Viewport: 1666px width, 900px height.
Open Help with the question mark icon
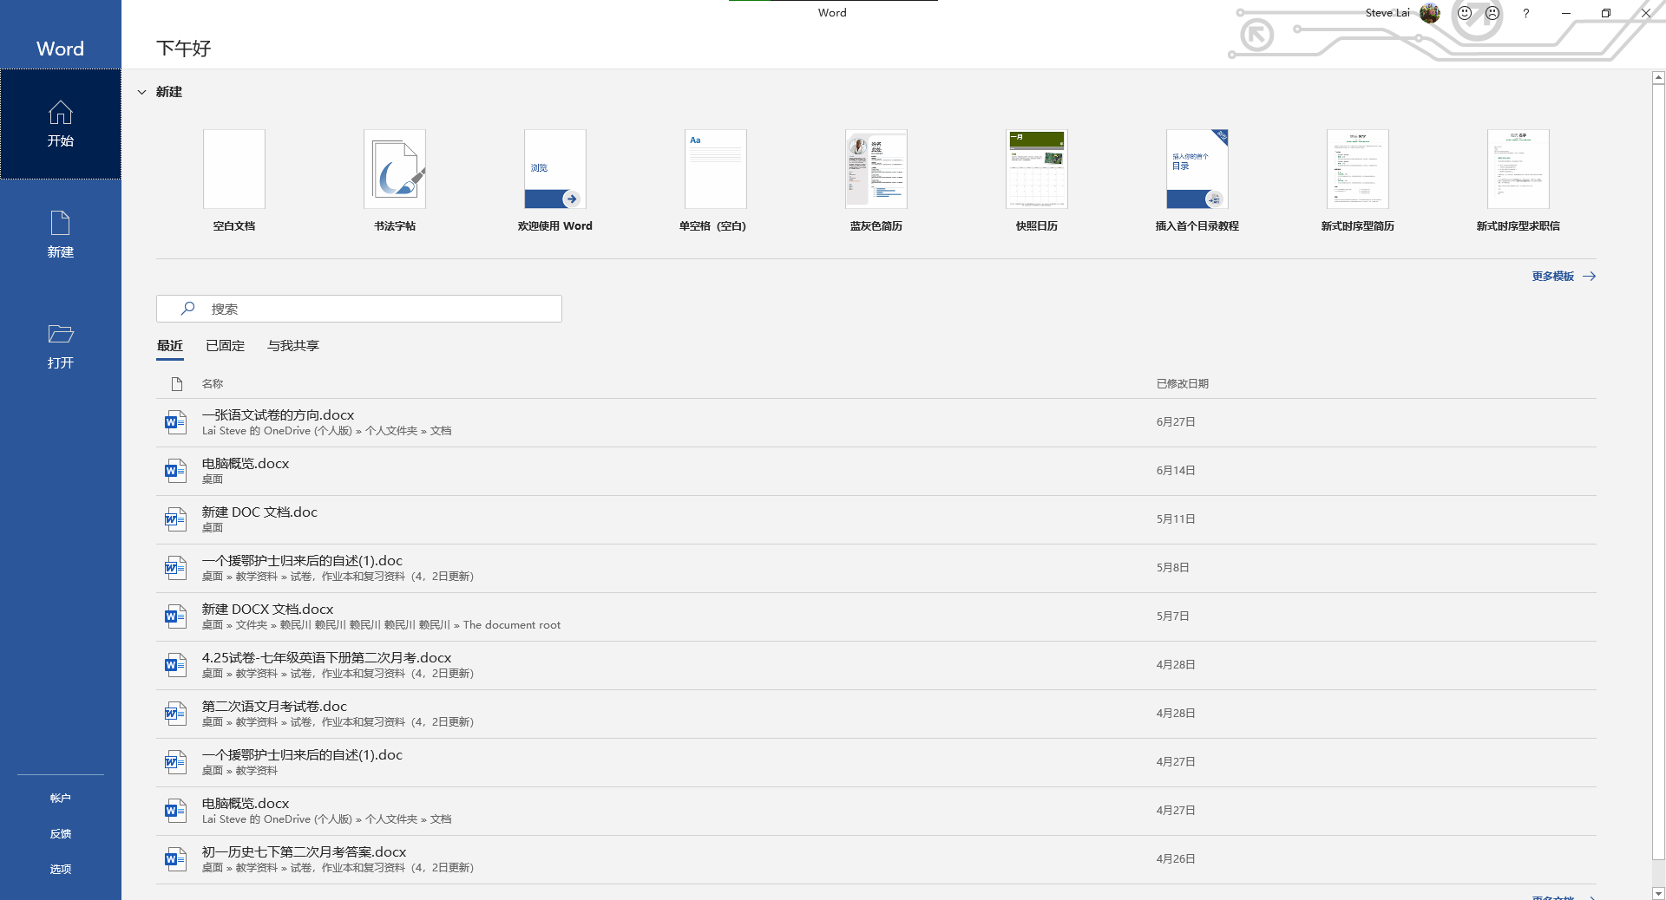1525,13
